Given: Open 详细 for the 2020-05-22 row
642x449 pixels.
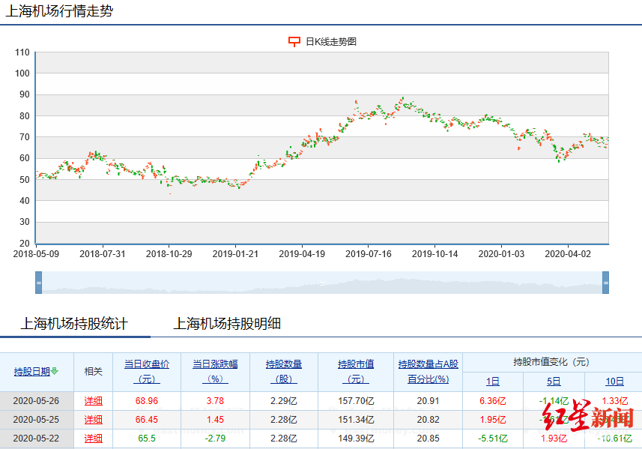Looking at the screenshot, I should 93,439.
